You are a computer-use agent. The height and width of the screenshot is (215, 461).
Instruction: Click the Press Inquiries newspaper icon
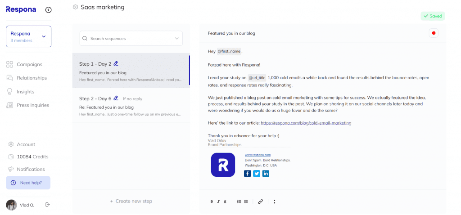10,105
